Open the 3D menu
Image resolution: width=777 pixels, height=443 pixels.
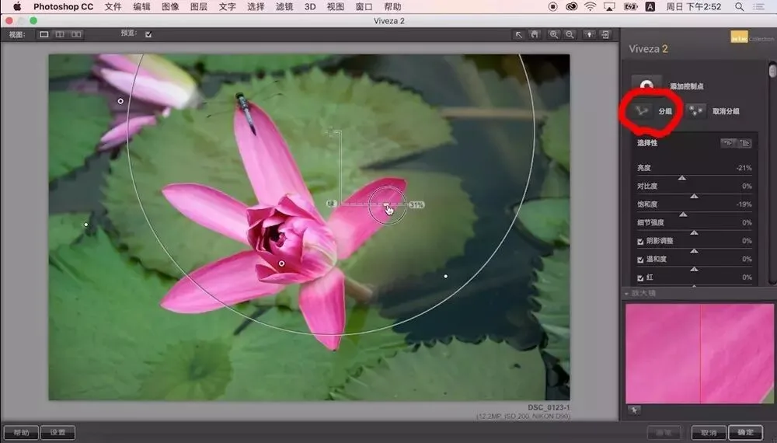[310, 6]
